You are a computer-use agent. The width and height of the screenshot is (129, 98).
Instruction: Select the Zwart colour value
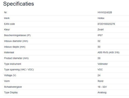click(101, 29)
